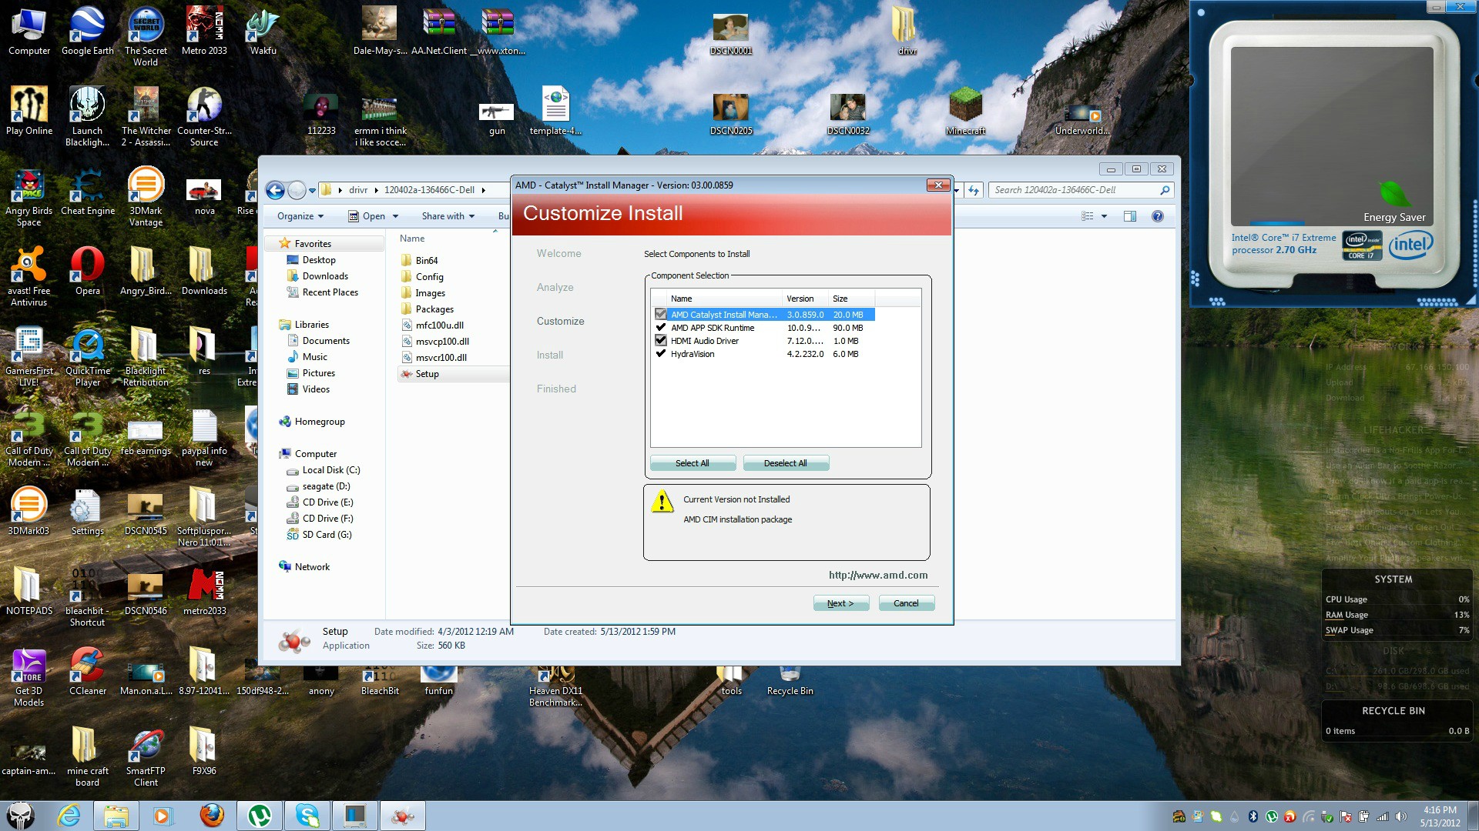Select Cheat Engine desktop icon

click(x=87, y=192)
